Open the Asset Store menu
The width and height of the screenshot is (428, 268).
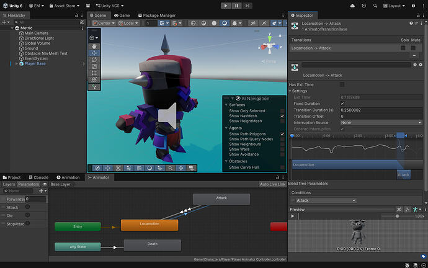[65, 6]
